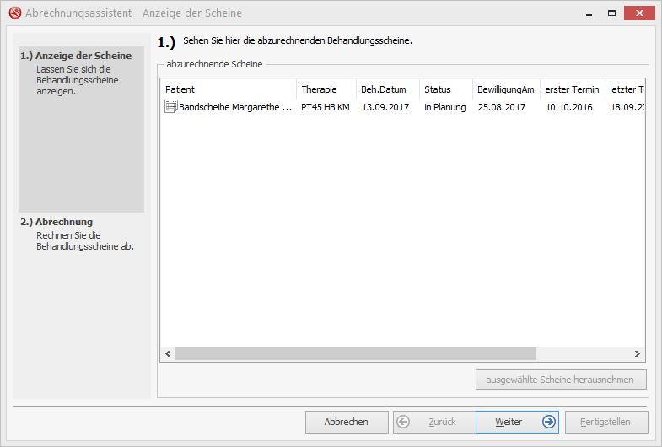Click the document icon beside Bandscheibe Margarethe
This screenshot has width=662, height=447.
(171, 107)
